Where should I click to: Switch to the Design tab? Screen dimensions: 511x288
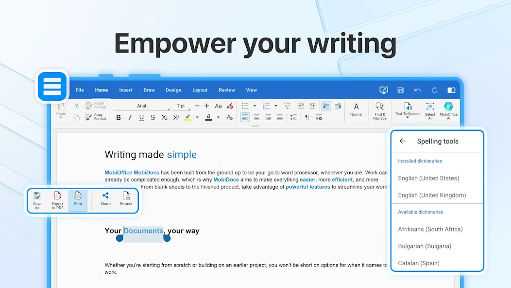click(x=173, y=90)
